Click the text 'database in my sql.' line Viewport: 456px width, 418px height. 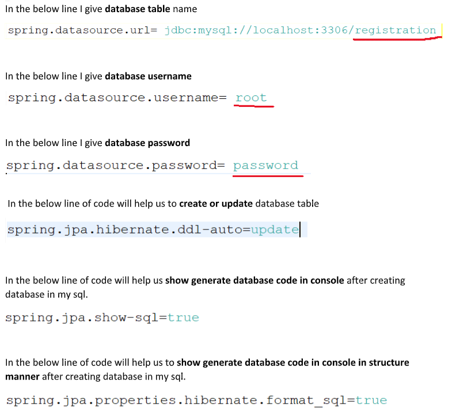47,294
